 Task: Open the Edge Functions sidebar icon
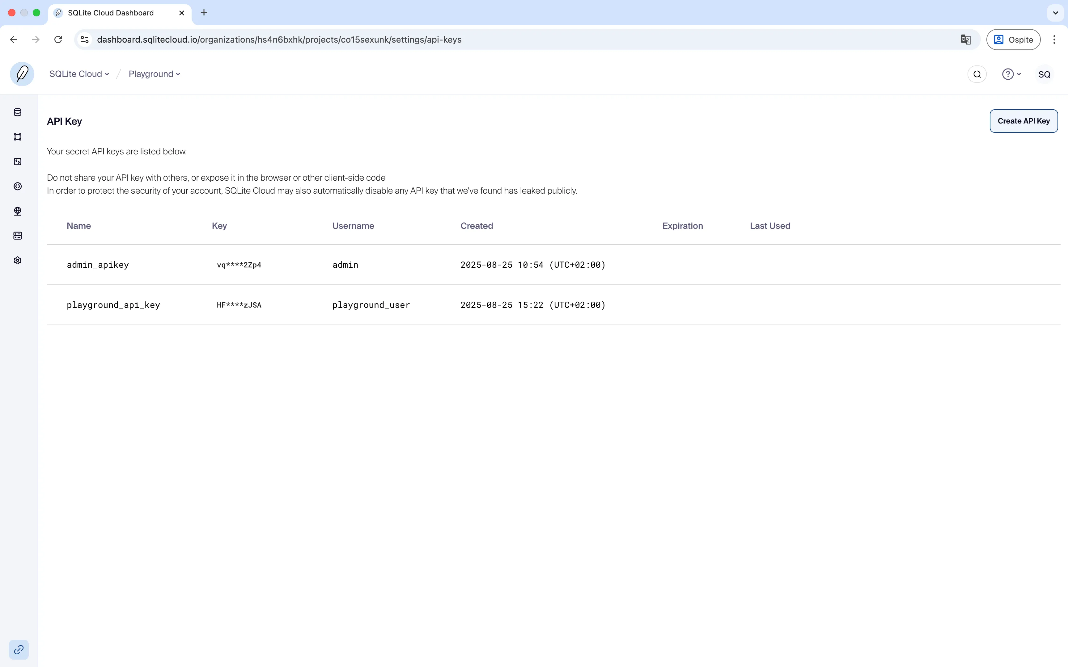pyautogui.click(x=18, y=162)
